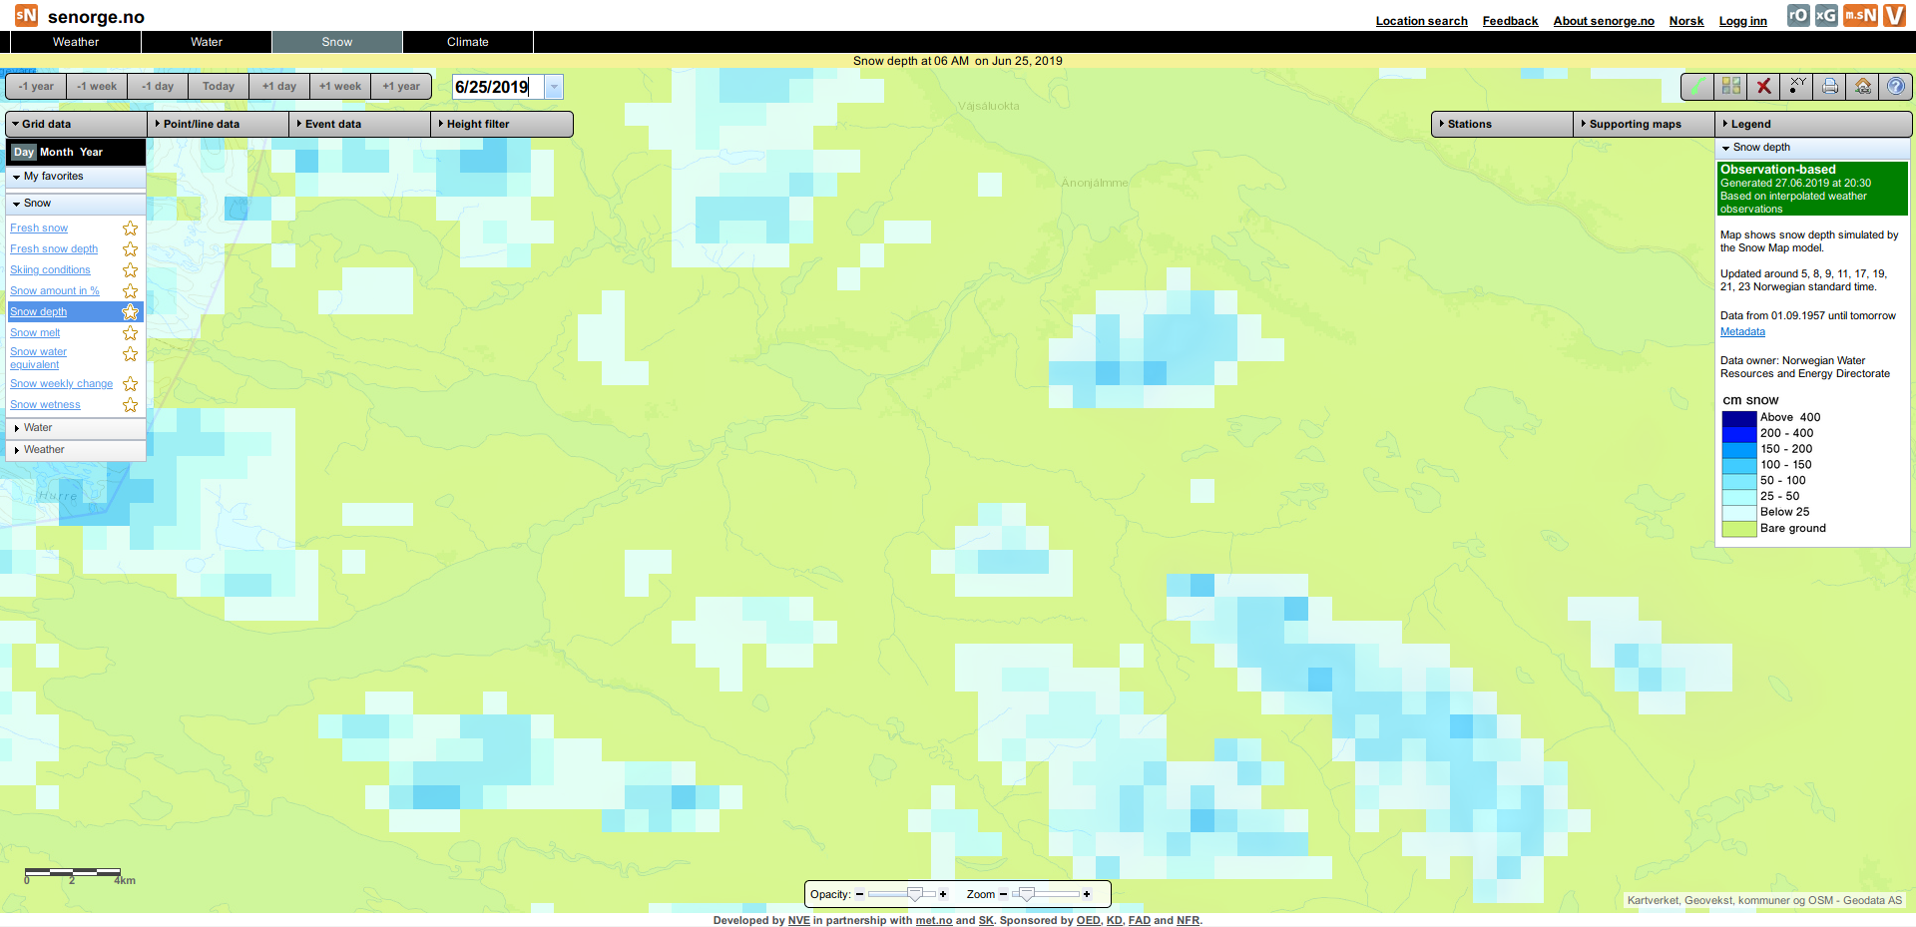Click the blue help question mark icon
The image size is (1916, 927).
click(x=1896, y=87)
